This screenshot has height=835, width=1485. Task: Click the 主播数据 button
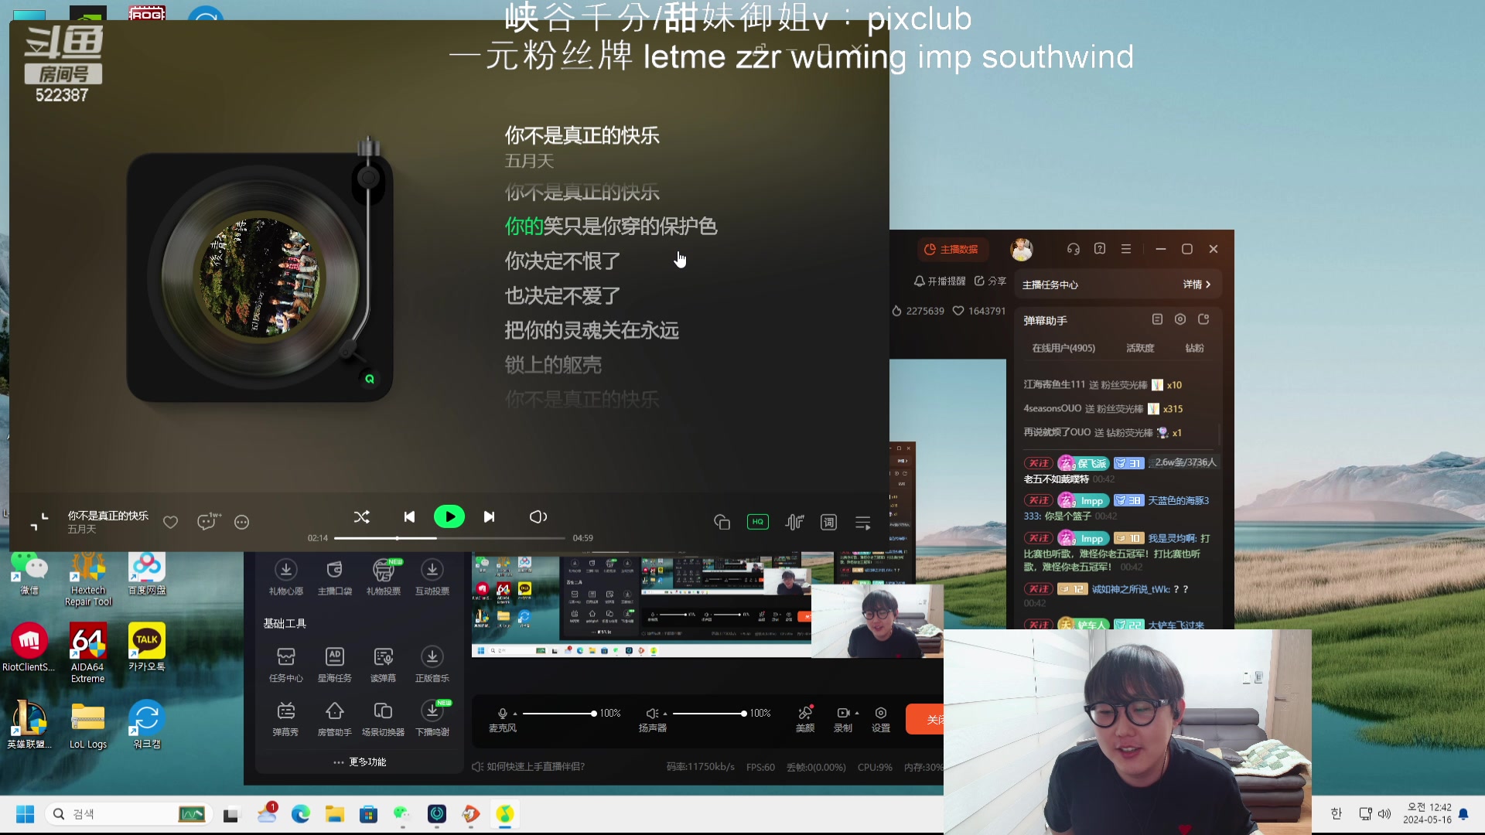click(953, 250)
